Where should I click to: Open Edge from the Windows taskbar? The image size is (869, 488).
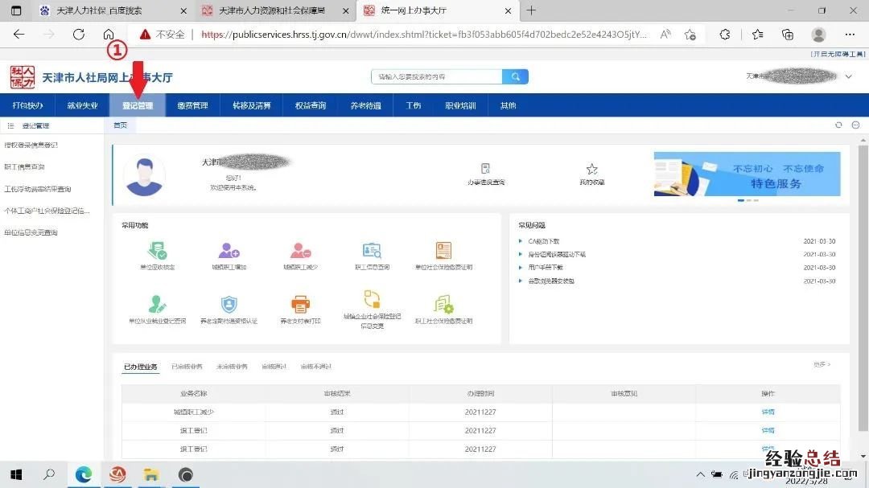click(84, 475)
